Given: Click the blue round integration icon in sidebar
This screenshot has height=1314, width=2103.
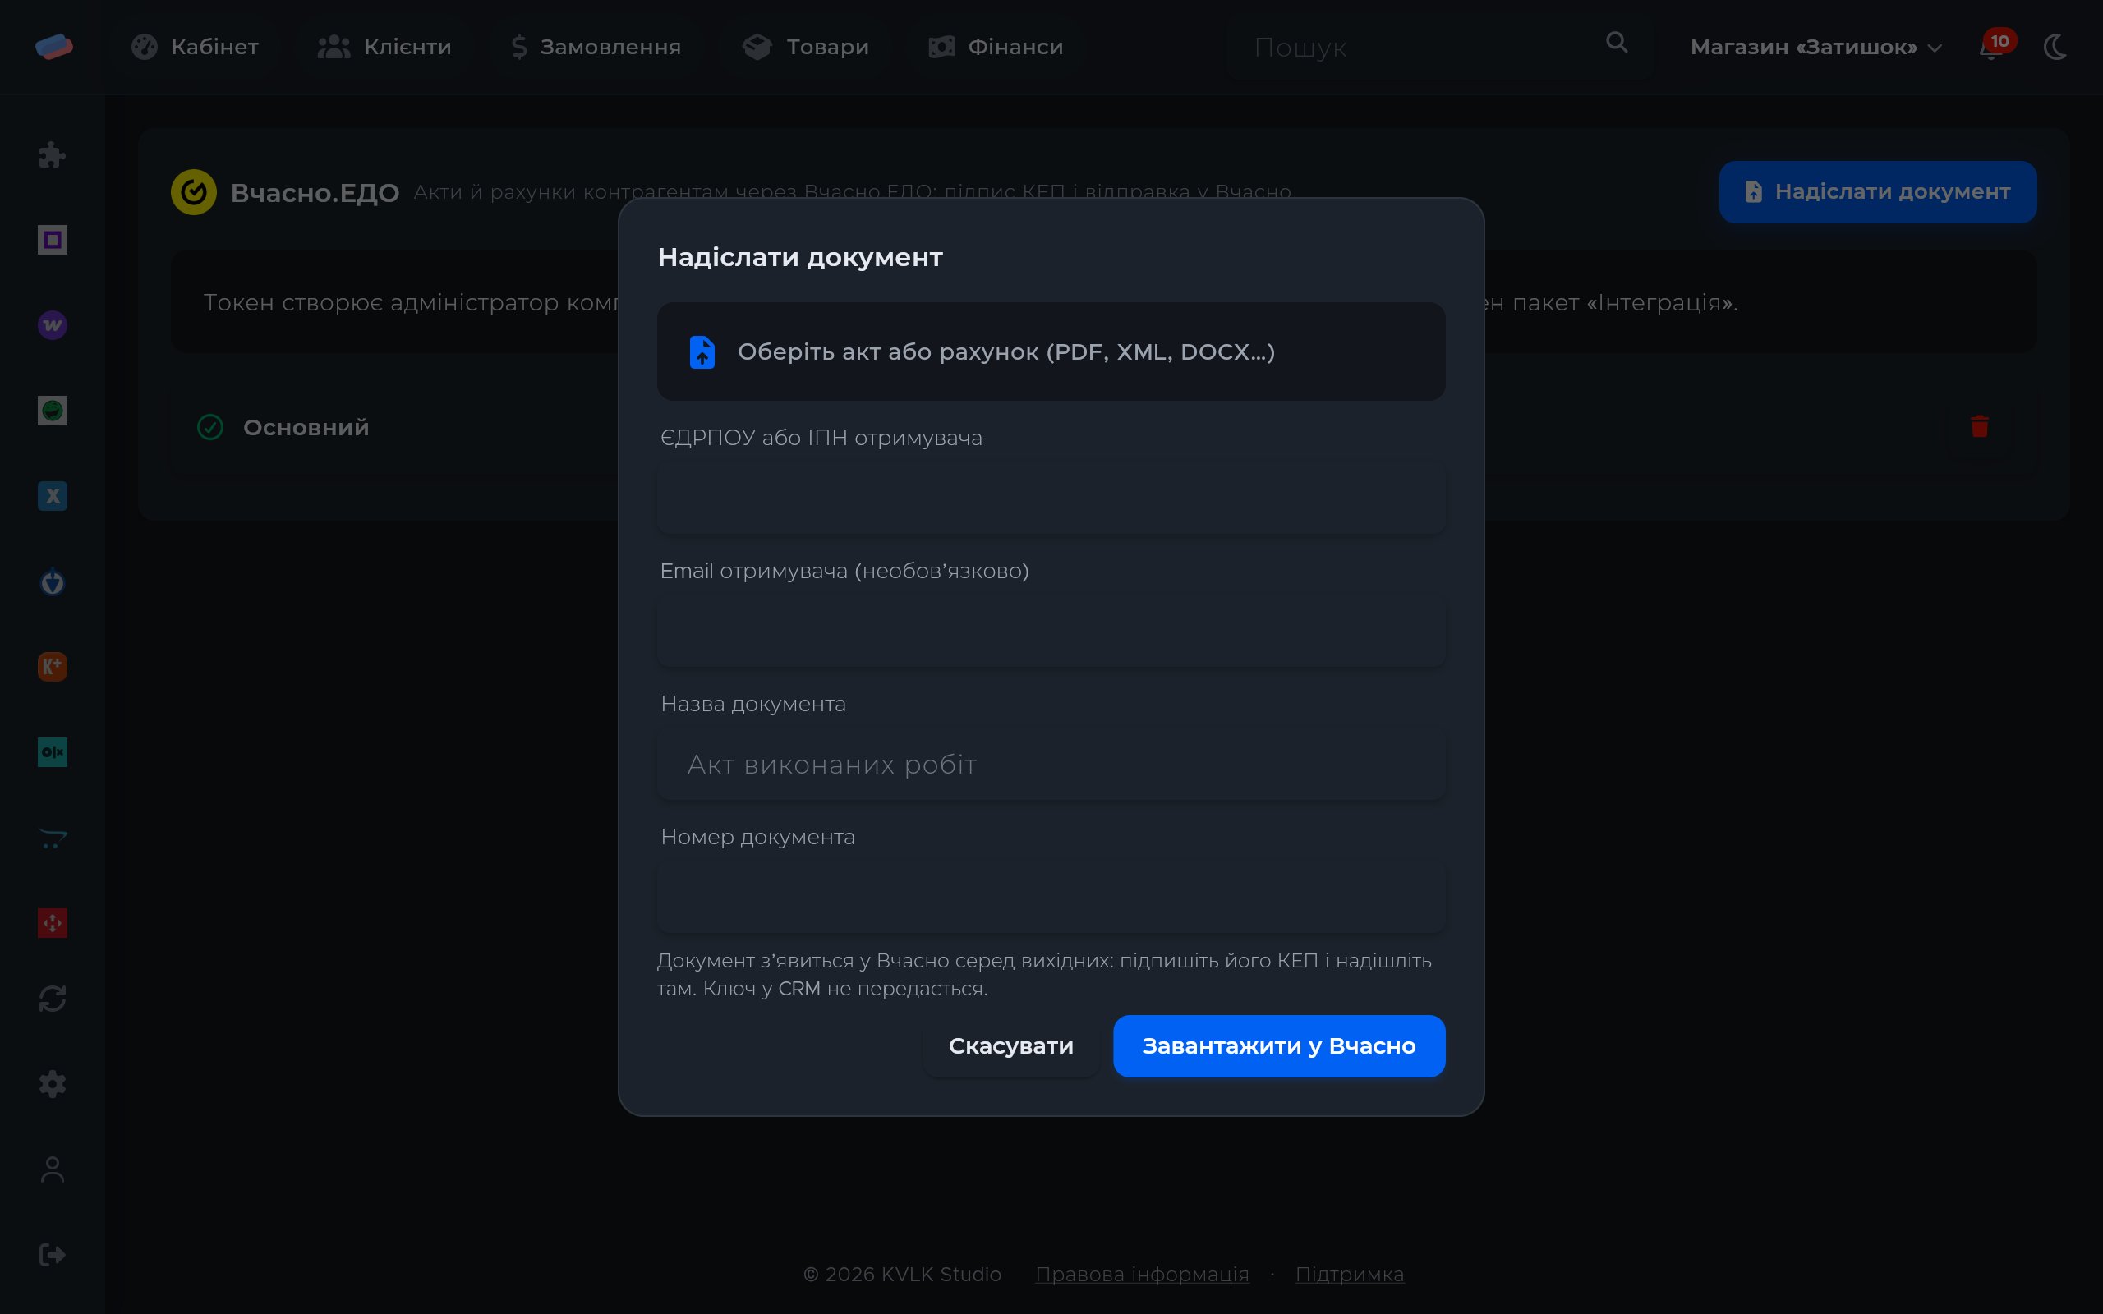Looking at the screenshot, I should pos(52,581).
